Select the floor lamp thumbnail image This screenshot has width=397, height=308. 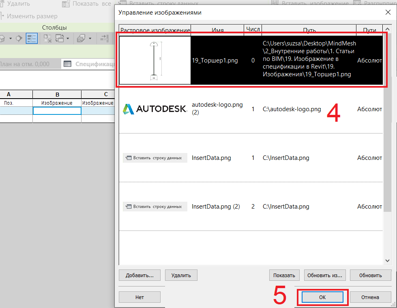(155, 60)
